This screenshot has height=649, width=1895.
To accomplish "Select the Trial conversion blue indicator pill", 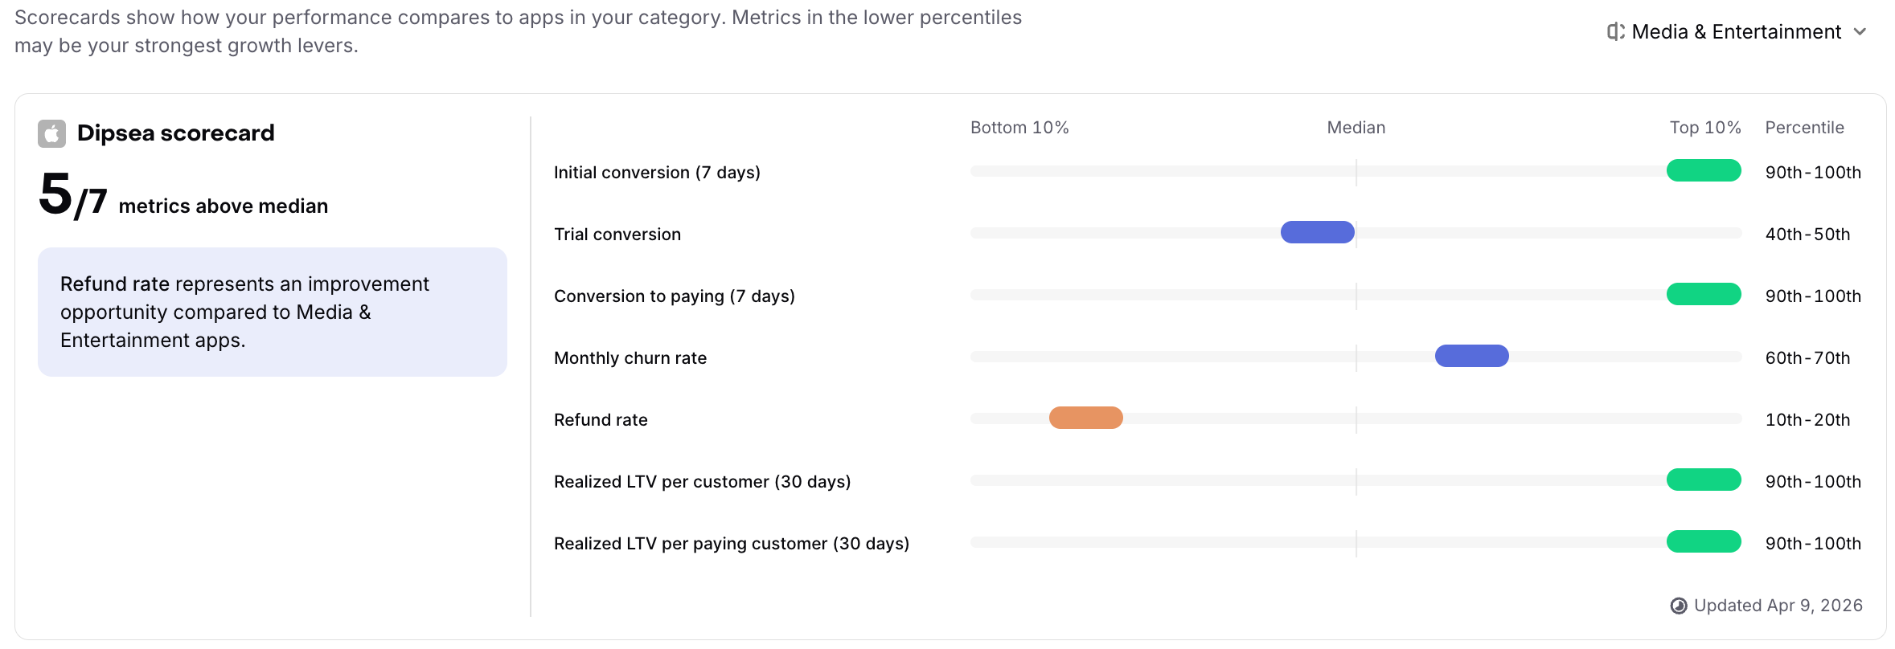I will coord(1316,232).
